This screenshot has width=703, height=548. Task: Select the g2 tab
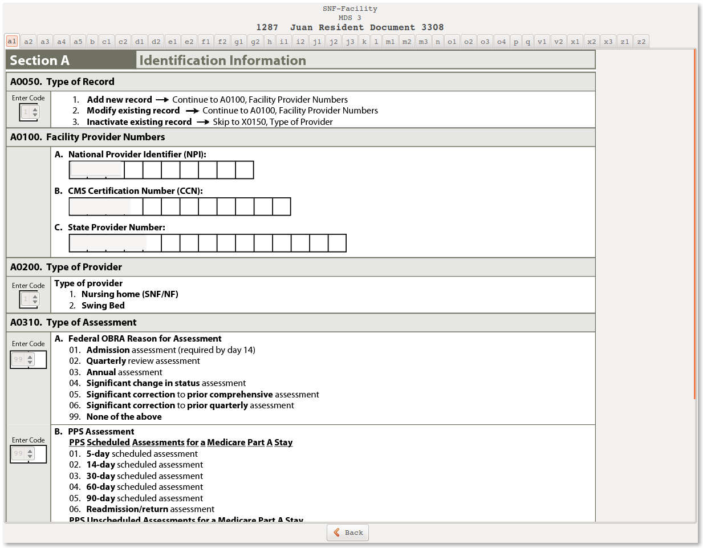pos(255,42)
